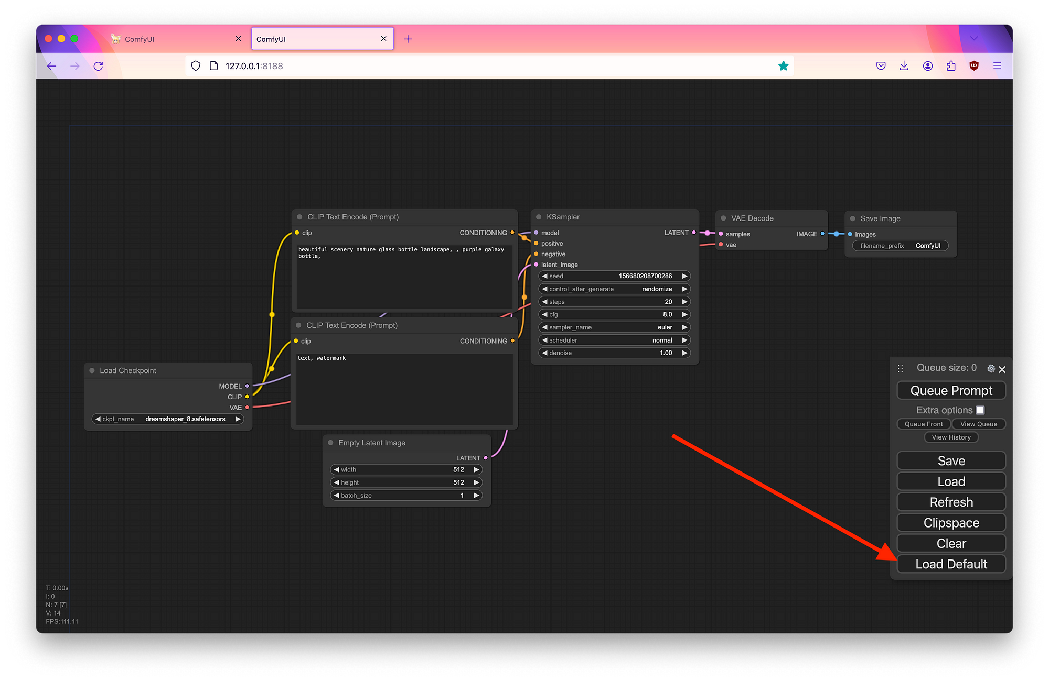
Task: Click next arrow on sampler_name
Action: point(684,327)
